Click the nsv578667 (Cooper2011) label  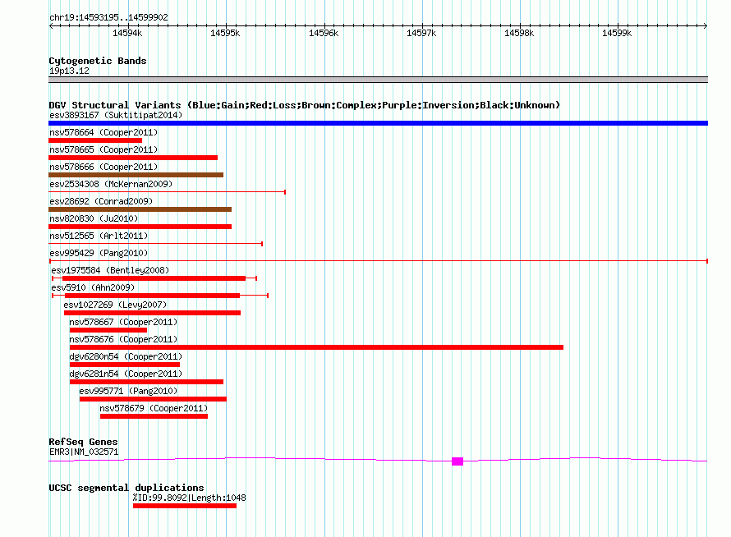(123, 322)
